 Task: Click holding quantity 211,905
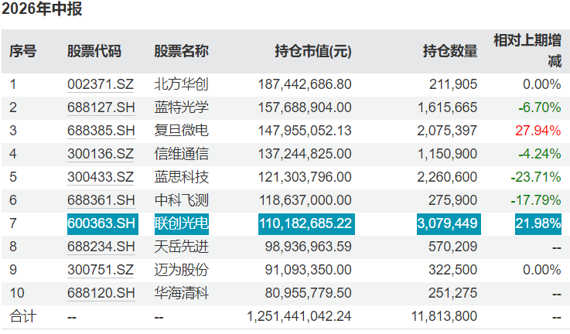tap(453, 85)
